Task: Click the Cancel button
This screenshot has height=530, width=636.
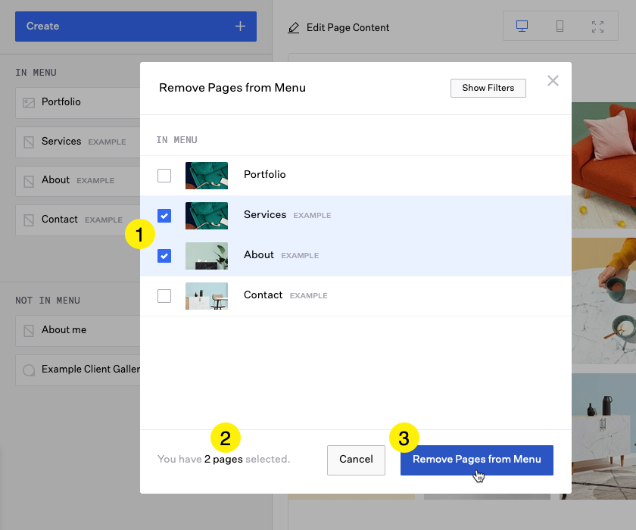Action: coord(356,460)
